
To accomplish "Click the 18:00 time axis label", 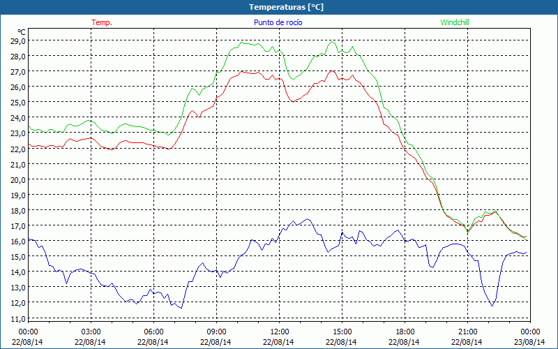I will click(x=405, y=332).
